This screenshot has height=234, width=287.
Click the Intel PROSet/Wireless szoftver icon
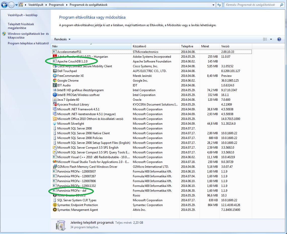click(55, 95)
